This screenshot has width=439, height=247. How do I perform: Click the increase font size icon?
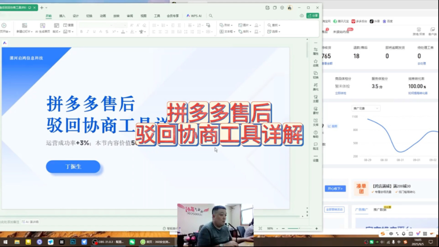[x=132, y=25]
